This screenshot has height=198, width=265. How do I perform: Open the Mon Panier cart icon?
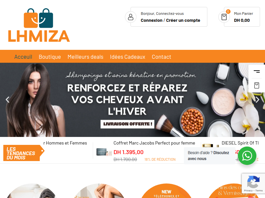click(x=224, y=17)
